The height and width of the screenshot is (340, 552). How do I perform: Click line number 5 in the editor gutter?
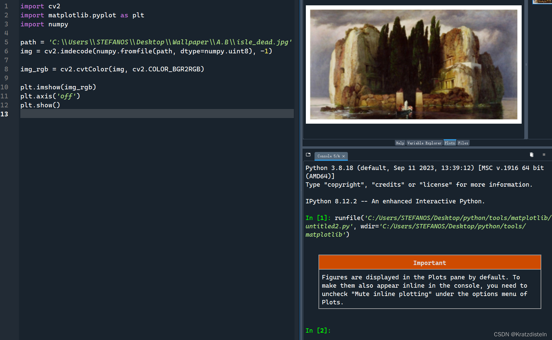pos(6,42)
